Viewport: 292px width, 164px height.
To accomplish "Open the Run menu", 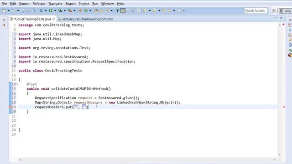I will click(95, 4).
